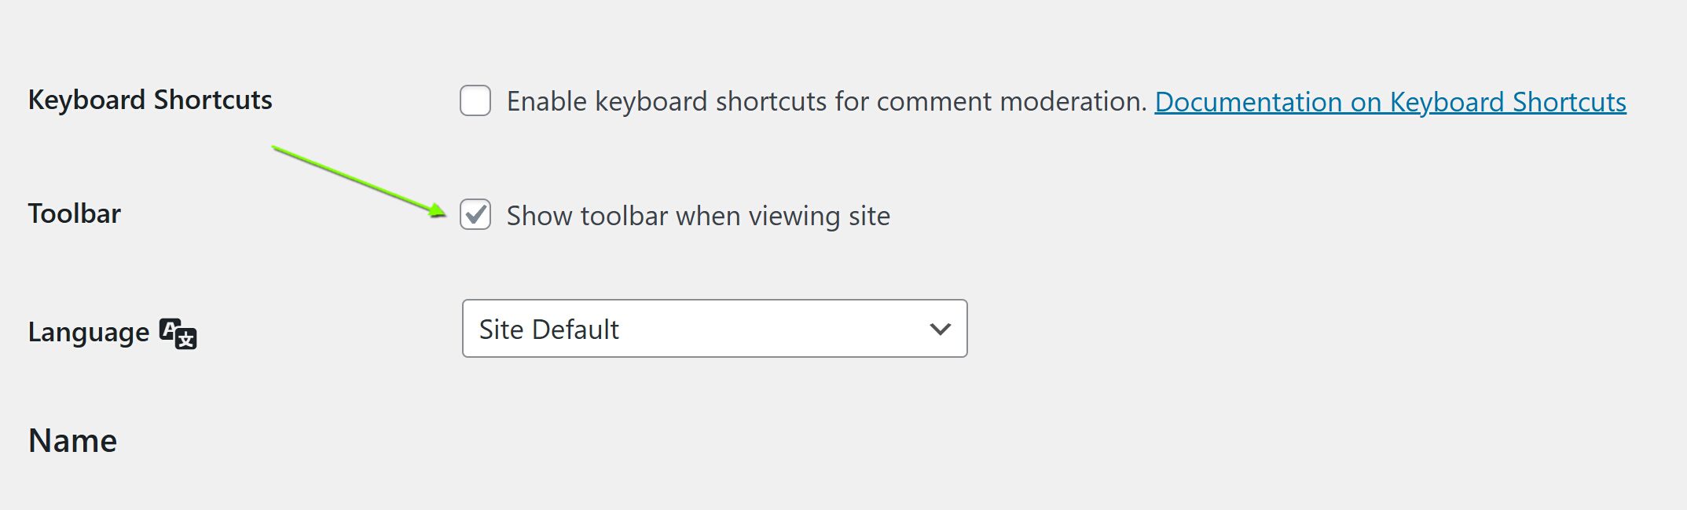Click the Keyboard Shortcuts row heading
The height and width of the screenshot is (510, 1687).
(150, 100)
